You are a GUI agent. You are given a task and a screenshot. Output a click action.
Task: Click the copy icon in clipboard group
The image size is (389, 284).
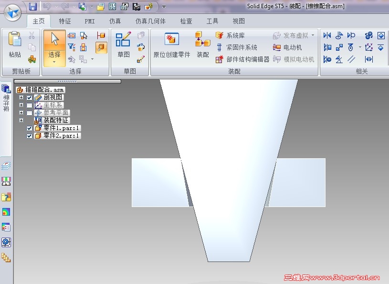point(32,47)
